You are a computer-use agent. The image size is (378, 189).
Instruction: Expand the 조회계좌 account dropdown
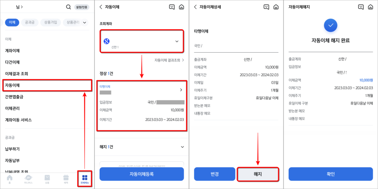click(142, 41)
